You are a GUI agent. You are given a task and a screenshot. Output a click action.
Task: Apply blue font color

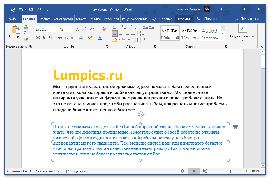click(x=100, y=38)
